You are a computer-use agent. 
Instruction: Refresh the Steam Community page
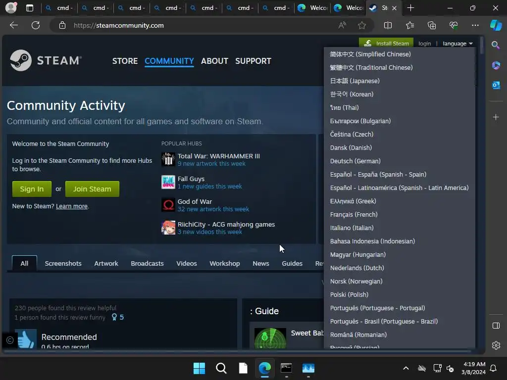36,25
